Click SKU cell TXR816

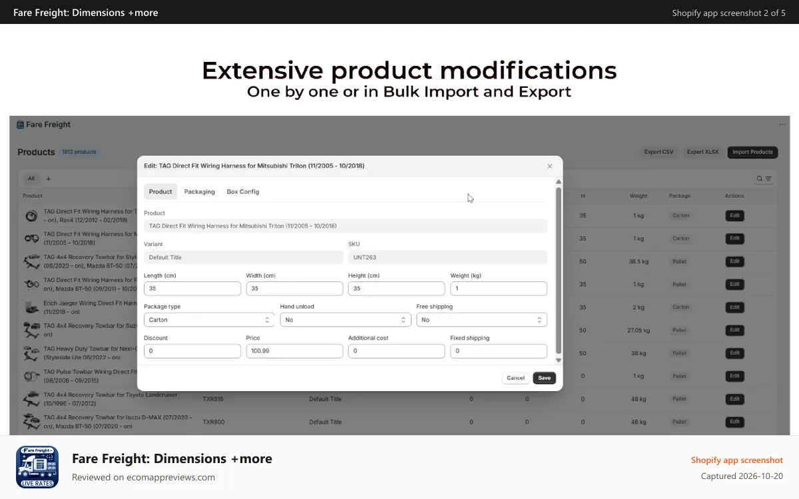coord(213,399)
